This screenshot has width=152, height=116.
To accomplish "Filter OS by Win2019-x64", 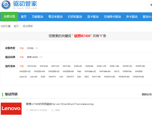I will 138,77.
